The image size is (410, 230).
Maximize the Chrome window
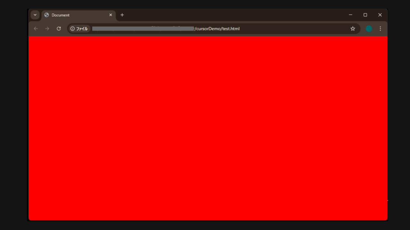365,15
